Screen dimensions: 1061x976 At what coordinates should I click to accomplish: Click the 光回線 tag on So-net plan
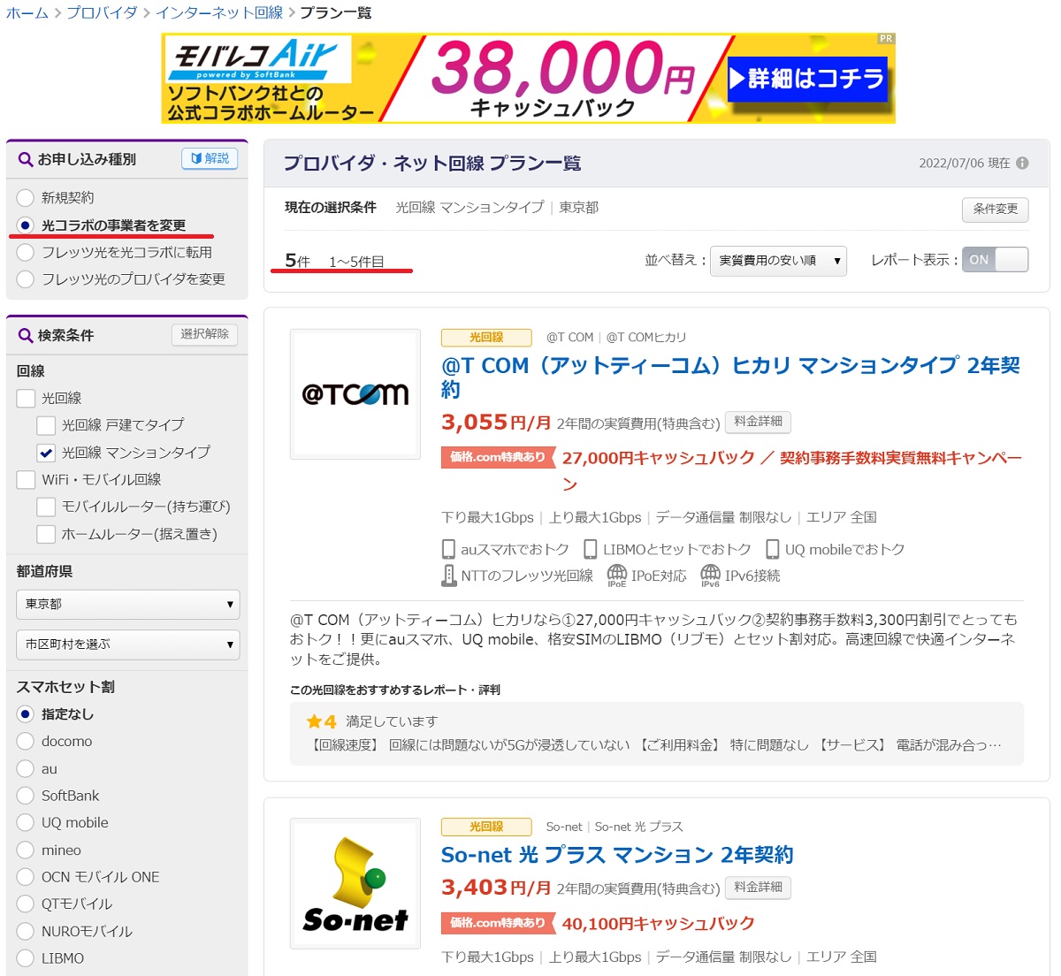486,827
